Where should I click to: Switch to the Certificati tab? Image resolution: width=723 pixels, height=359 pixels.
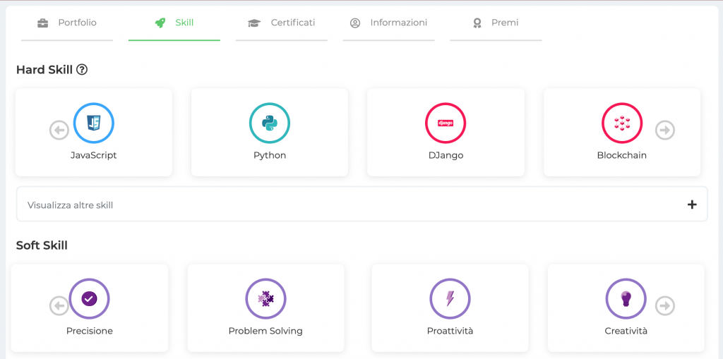(281, 23)
